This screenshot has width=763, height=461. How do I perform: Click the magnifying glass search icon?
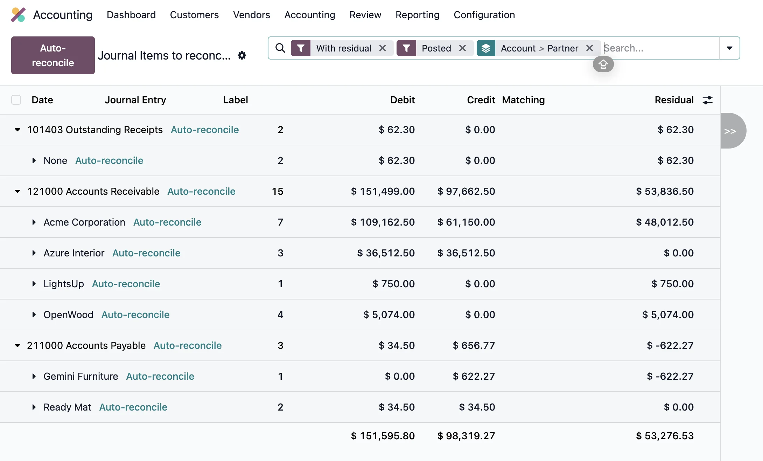280,48
